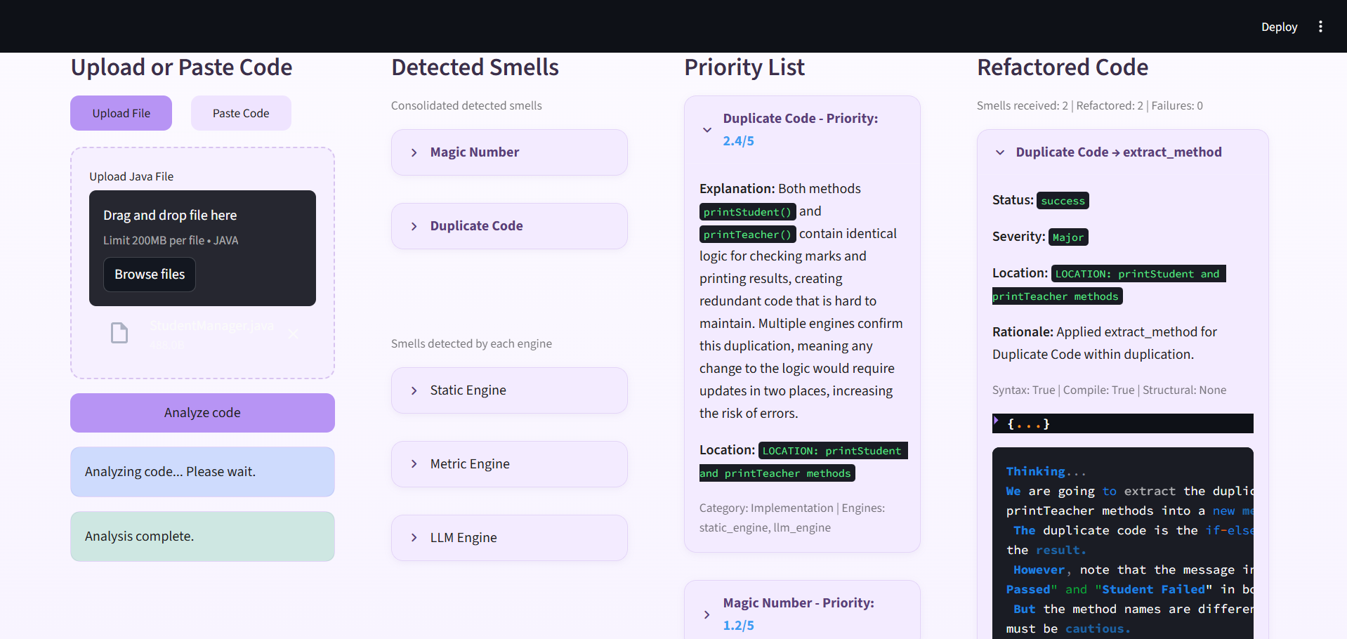This screenshot has width=1347, height=639.
Task: Remove the uploaded StudentManager.java file
Action: coord(293,334)
